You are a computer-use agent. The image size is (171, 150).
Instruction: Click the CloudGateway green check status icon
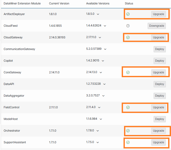[x=128, y=38]
